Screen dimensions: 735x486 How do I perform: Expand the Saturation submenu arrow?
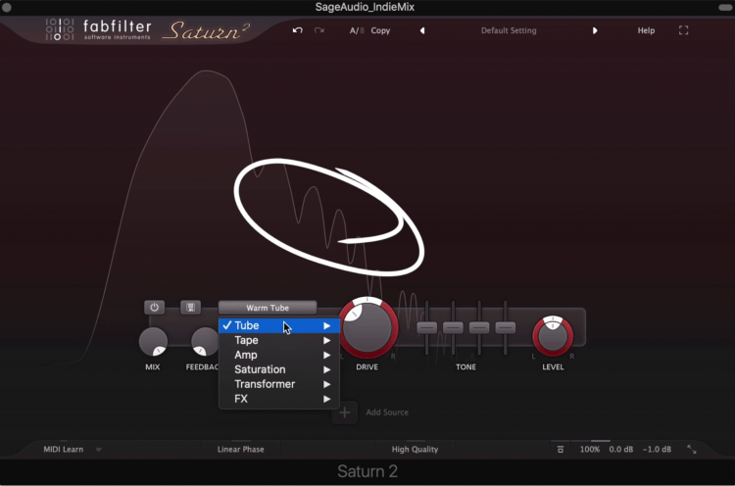tap(326, 369)
